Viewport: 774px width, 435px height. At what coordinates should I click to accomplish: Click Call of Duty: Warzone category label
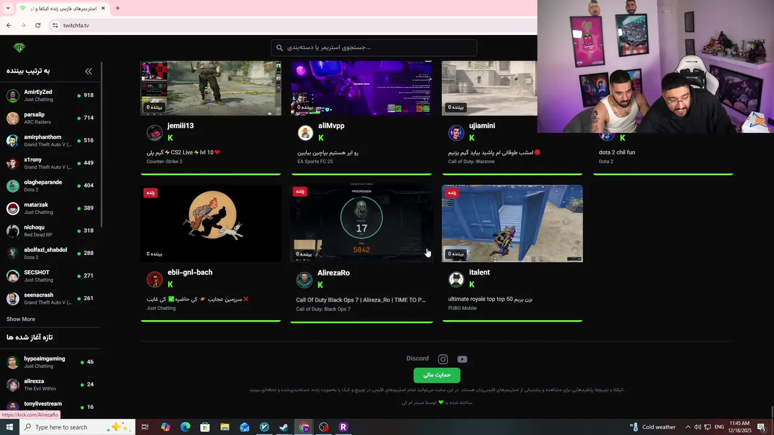tap(471, 162)
